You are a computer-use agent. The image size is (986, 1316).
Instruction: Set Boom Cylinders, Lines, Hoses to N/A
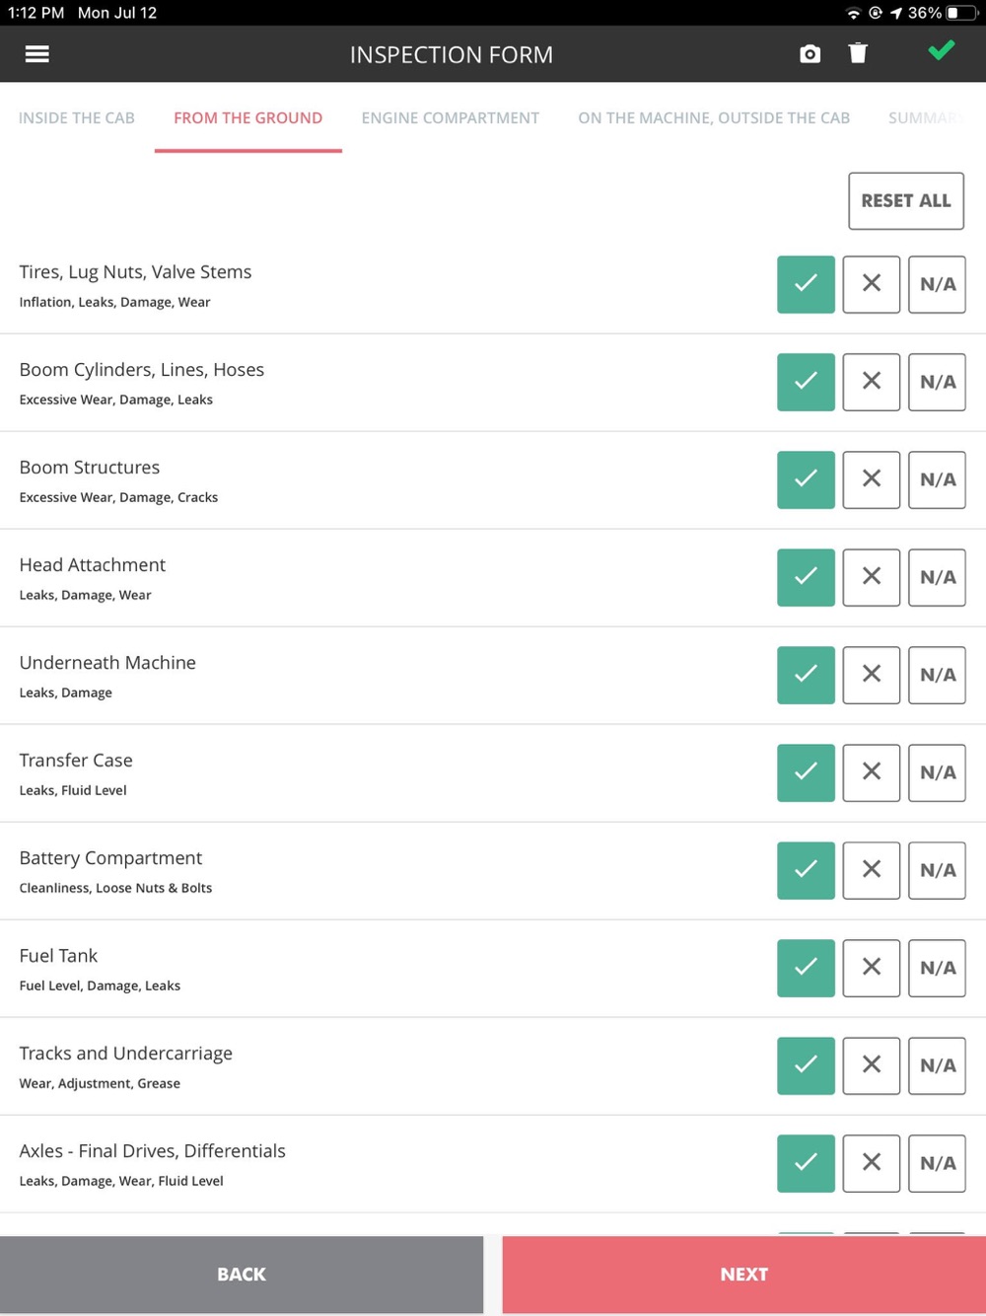[x=937, y=382]
